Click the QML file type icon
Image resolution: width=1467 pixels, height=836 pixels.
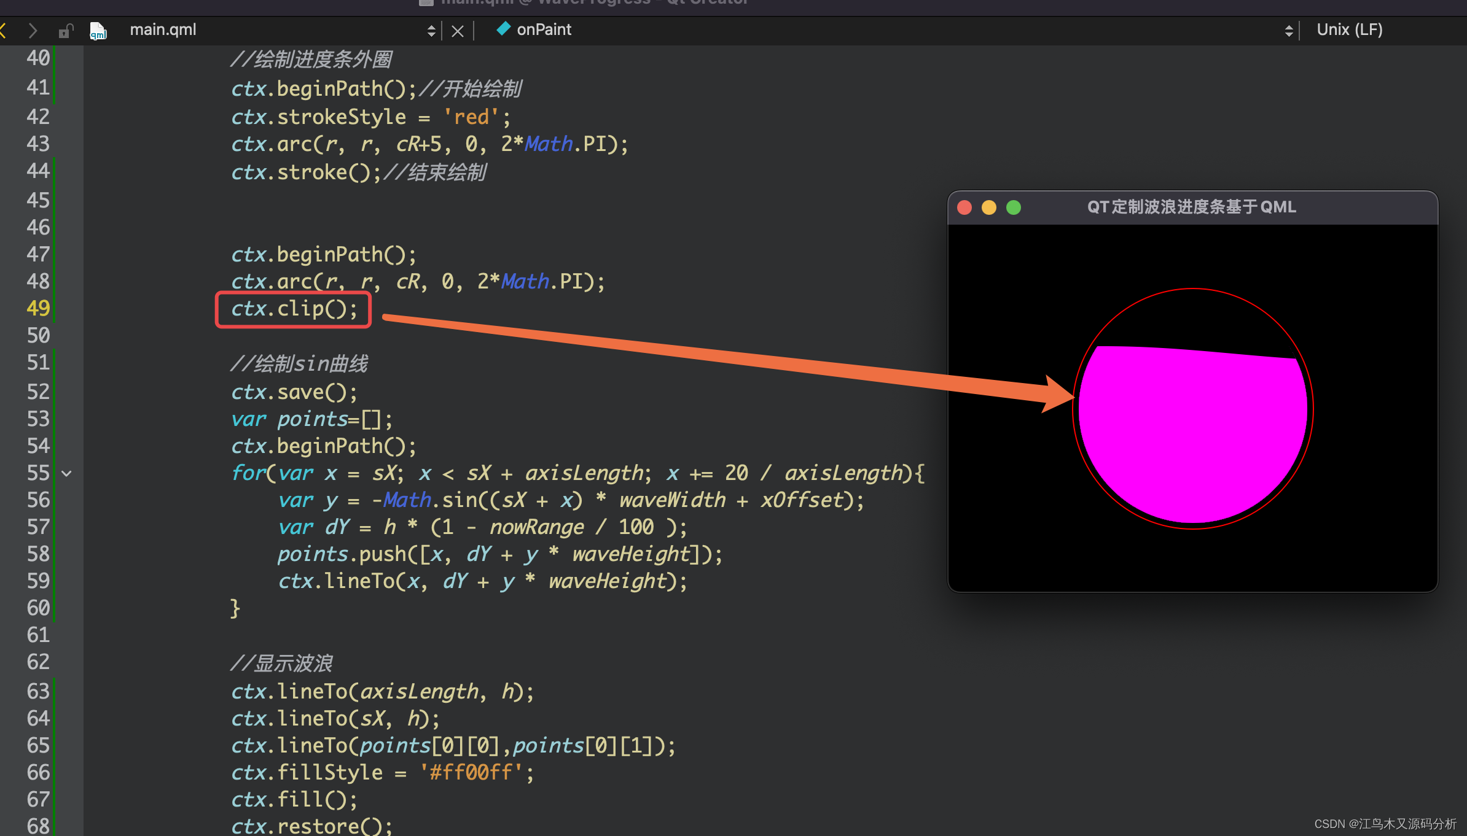pos(98,30)
